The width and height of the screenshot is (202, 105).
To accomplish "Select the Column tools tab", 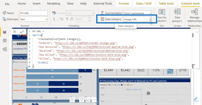I will (190, 4).
